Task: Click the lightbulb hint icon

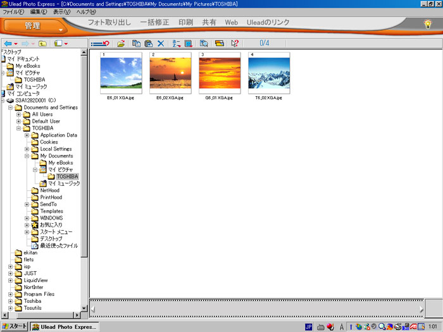Action: coord(427,24)
